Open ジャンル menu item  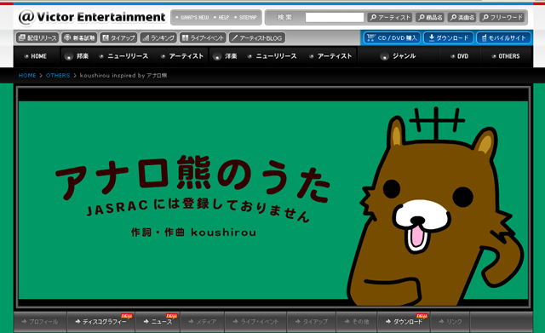[x=399, y=56]
